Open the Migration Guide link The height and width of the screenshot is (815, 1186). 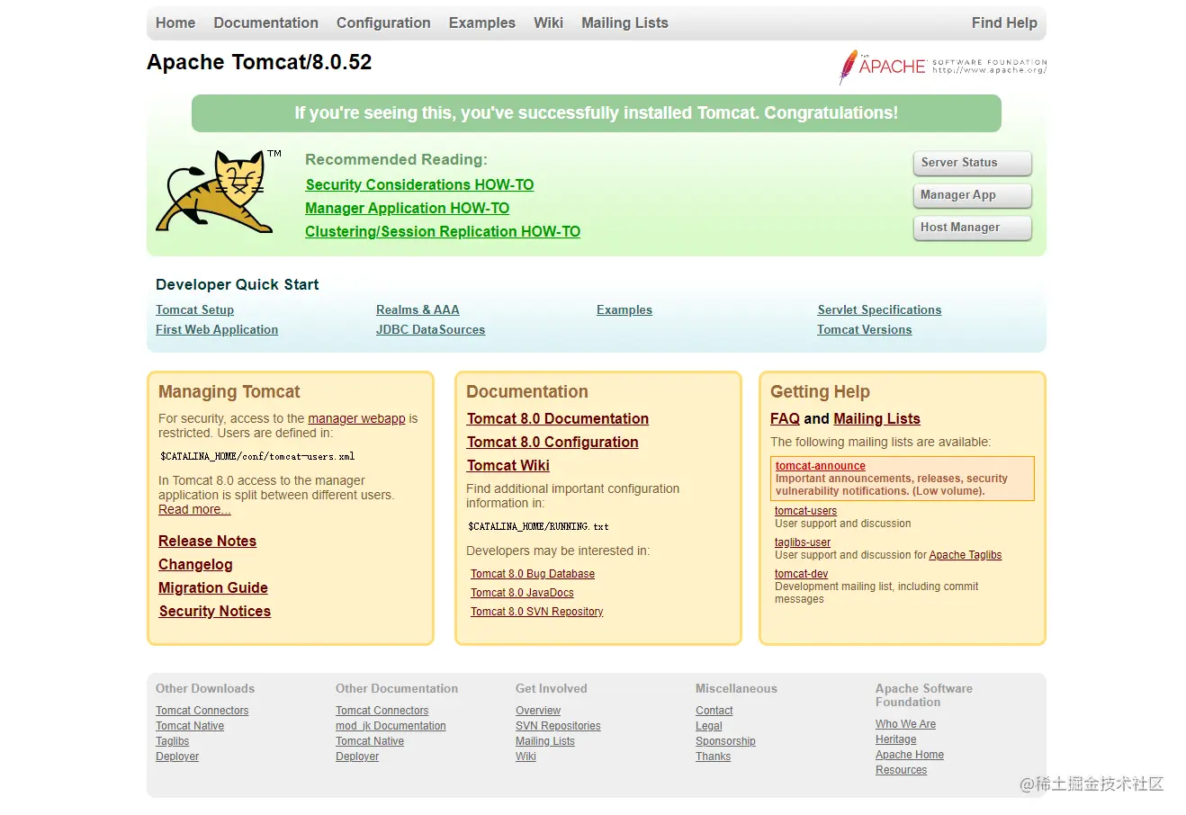(x=213, y=587)
